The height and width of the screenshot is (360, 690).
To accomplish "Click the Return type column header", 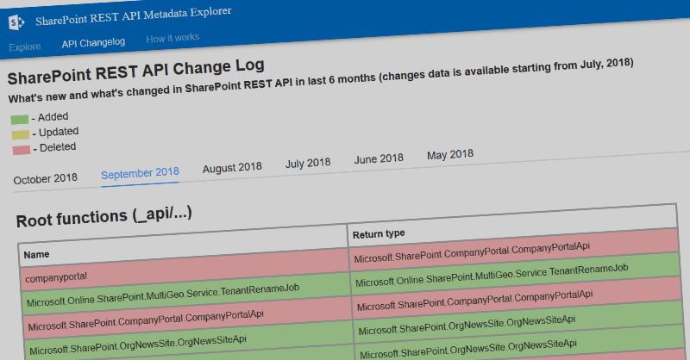I will (380, 233).
